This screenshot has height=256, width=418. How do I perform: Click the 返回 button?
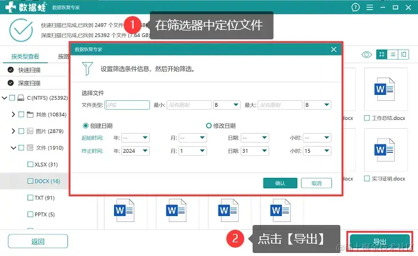(x=38, y=241)
